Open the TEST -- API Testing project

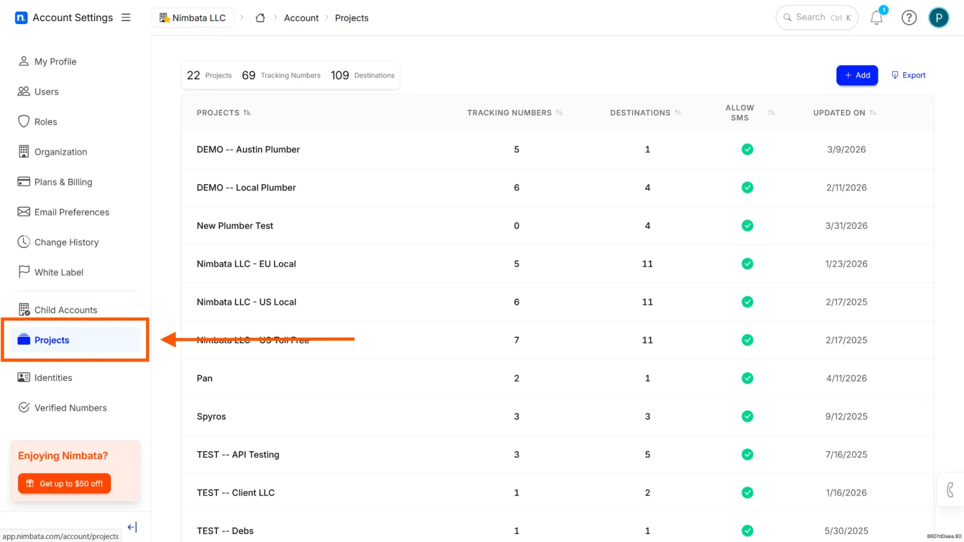[238, 455]
